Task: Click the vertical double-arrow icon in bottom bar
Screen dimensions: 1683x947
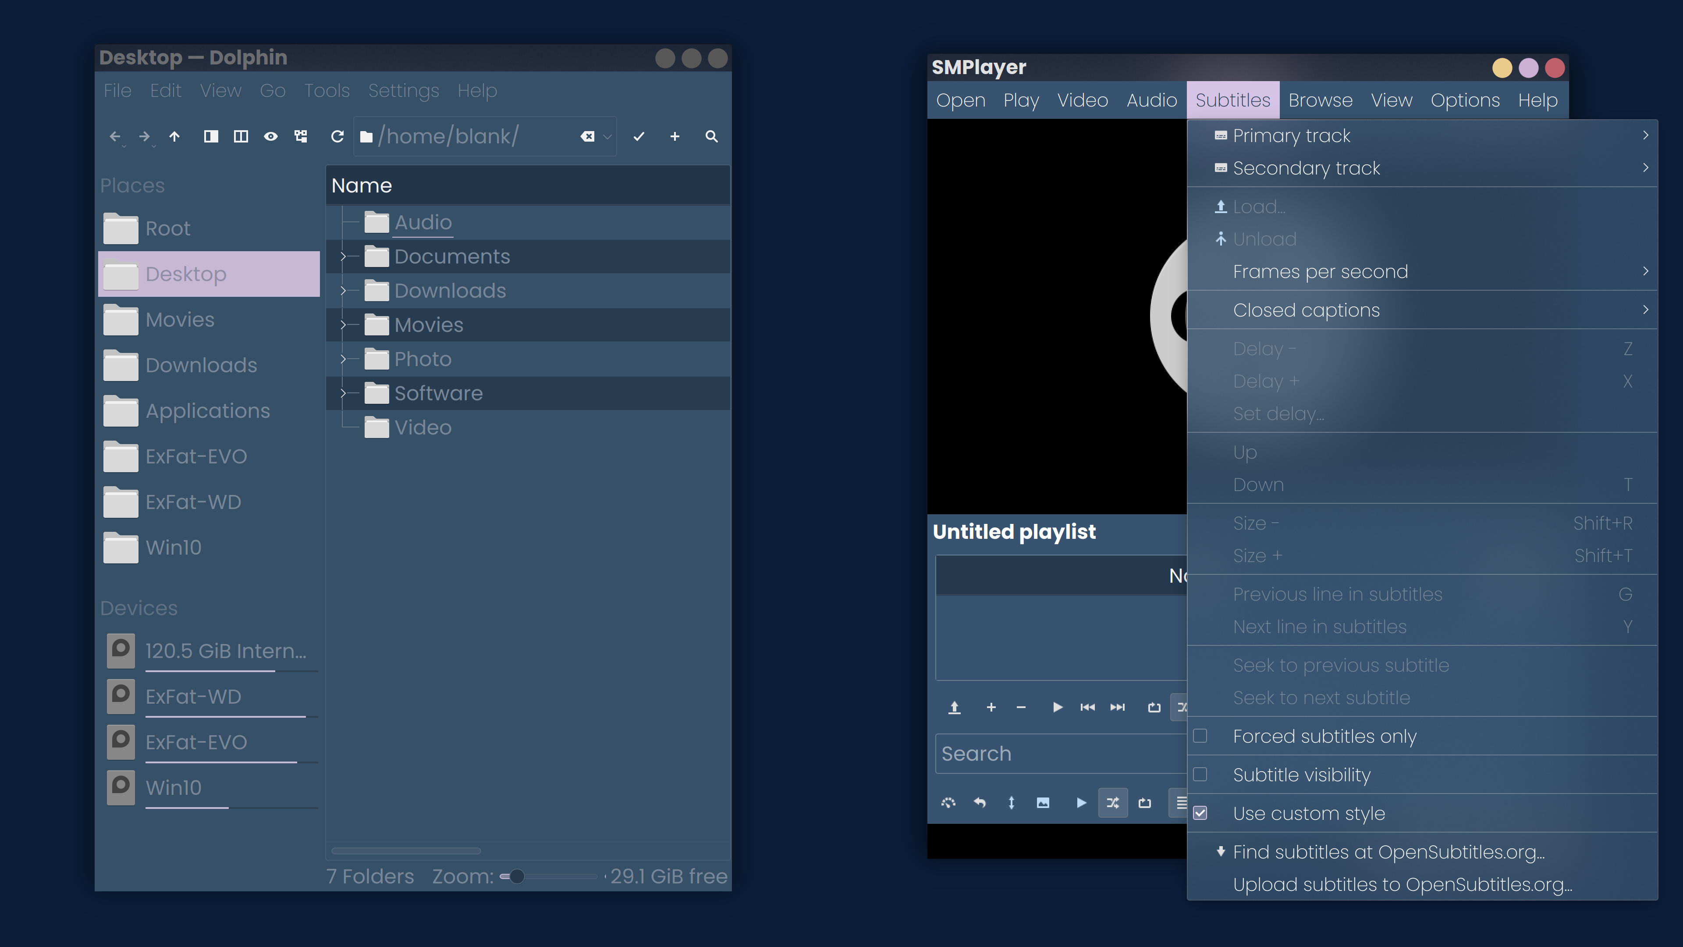Action: 1012,803
